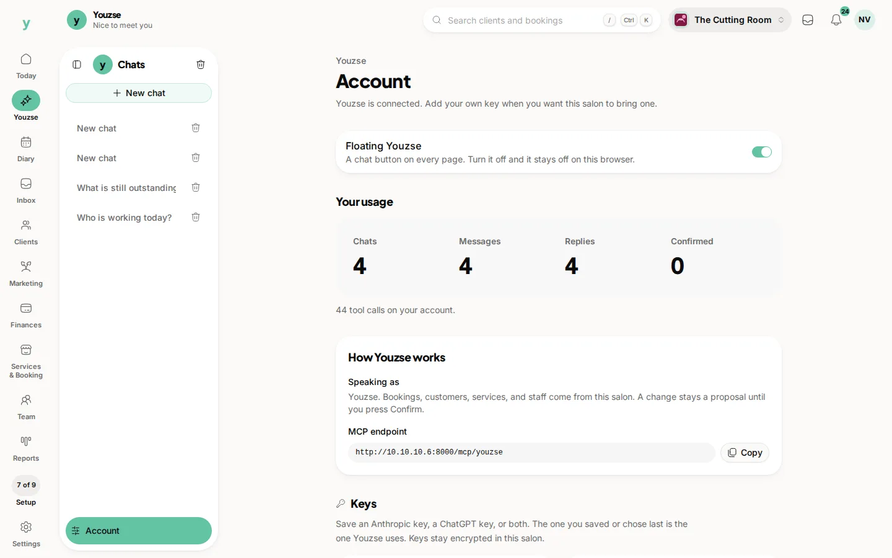Copy the MCP endpoint URL
Viewport: 892px width, 558px height.
pos(745,453)
